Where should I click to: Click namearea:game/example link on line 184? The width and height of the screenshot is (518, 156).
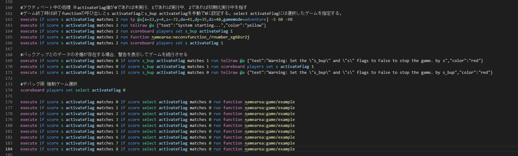pyautogui.click(x=270, y=149)
